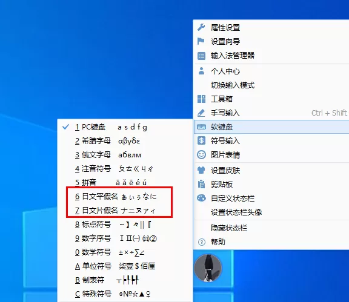Open 个人中心 from the menu

pos(271,71)
